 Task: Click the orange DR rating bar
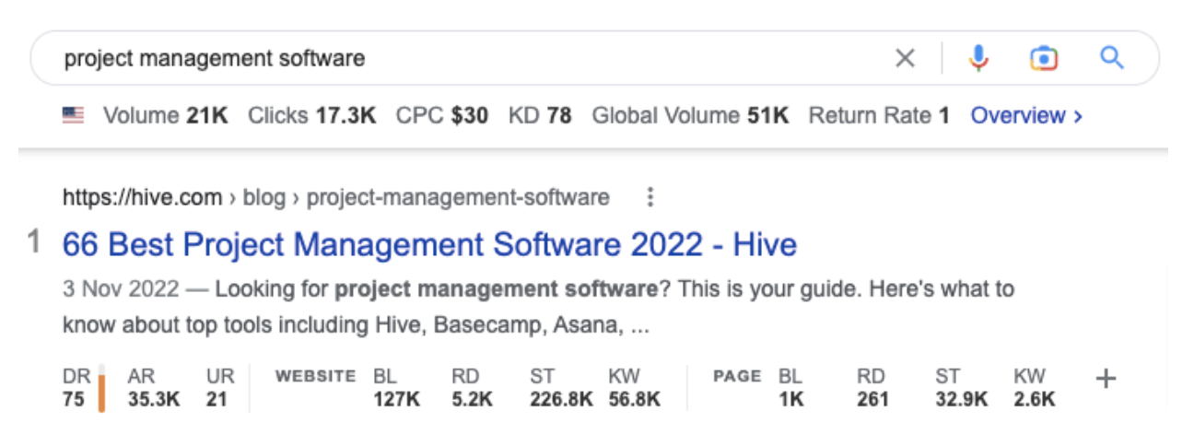101,388
